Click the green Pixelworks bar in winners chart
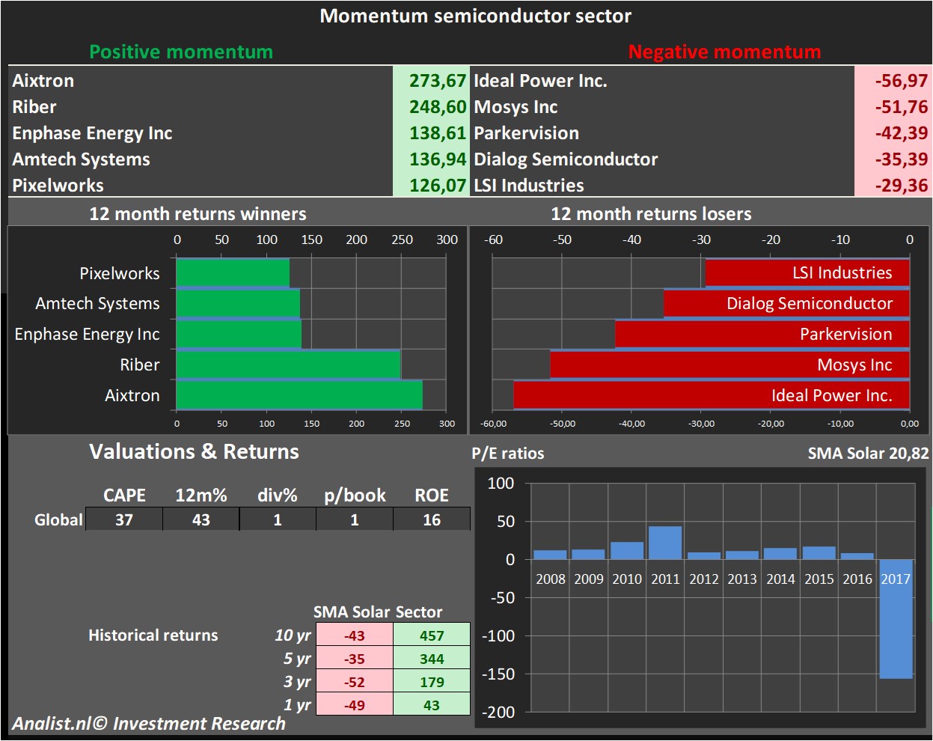 click(232, 273)
